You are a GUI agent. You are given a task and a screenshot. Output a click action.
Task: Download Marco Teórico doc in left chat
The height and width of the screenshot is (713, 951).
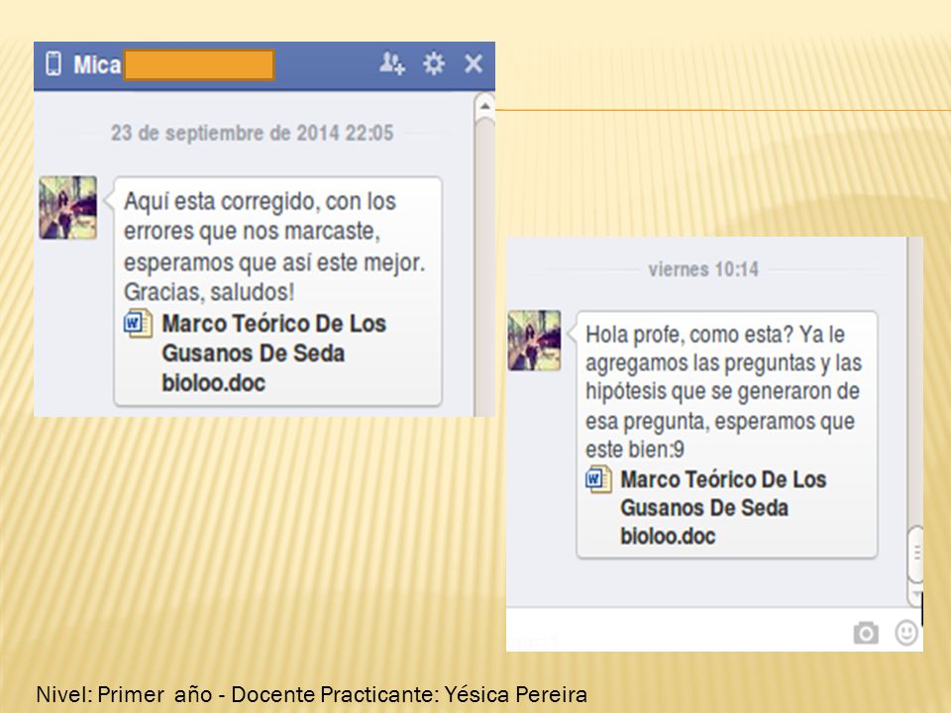pyautogui.click(x=273, y=353)
